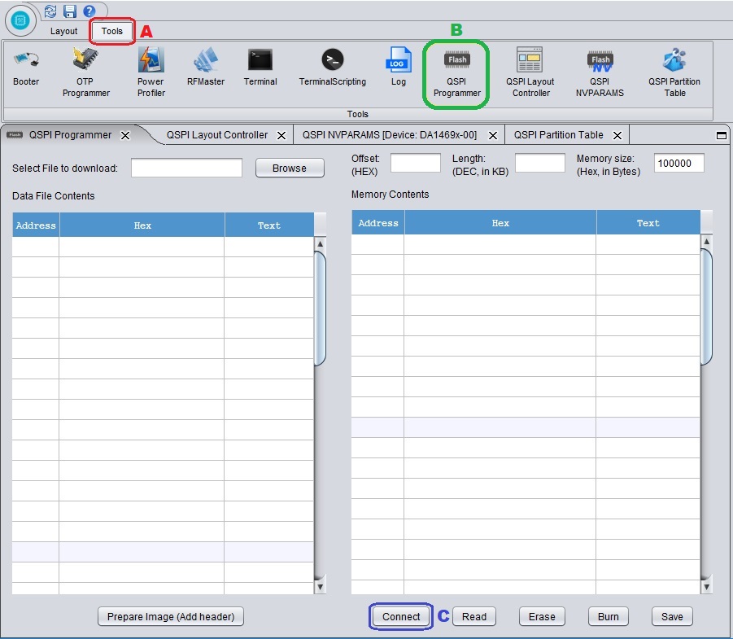Screen dimensions: 733x639
Task: Click the Connect button
Action: coord(401,617)
